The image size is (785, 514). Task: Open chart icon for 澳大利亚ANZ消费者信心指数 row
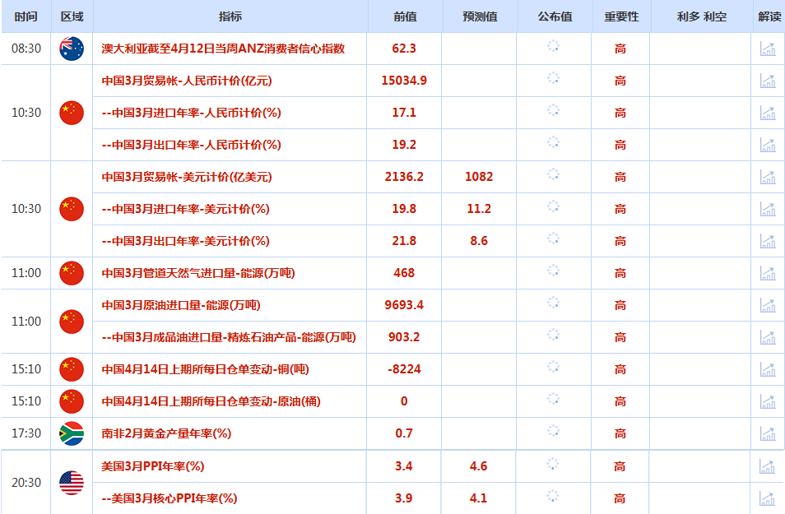click(768, 49)
